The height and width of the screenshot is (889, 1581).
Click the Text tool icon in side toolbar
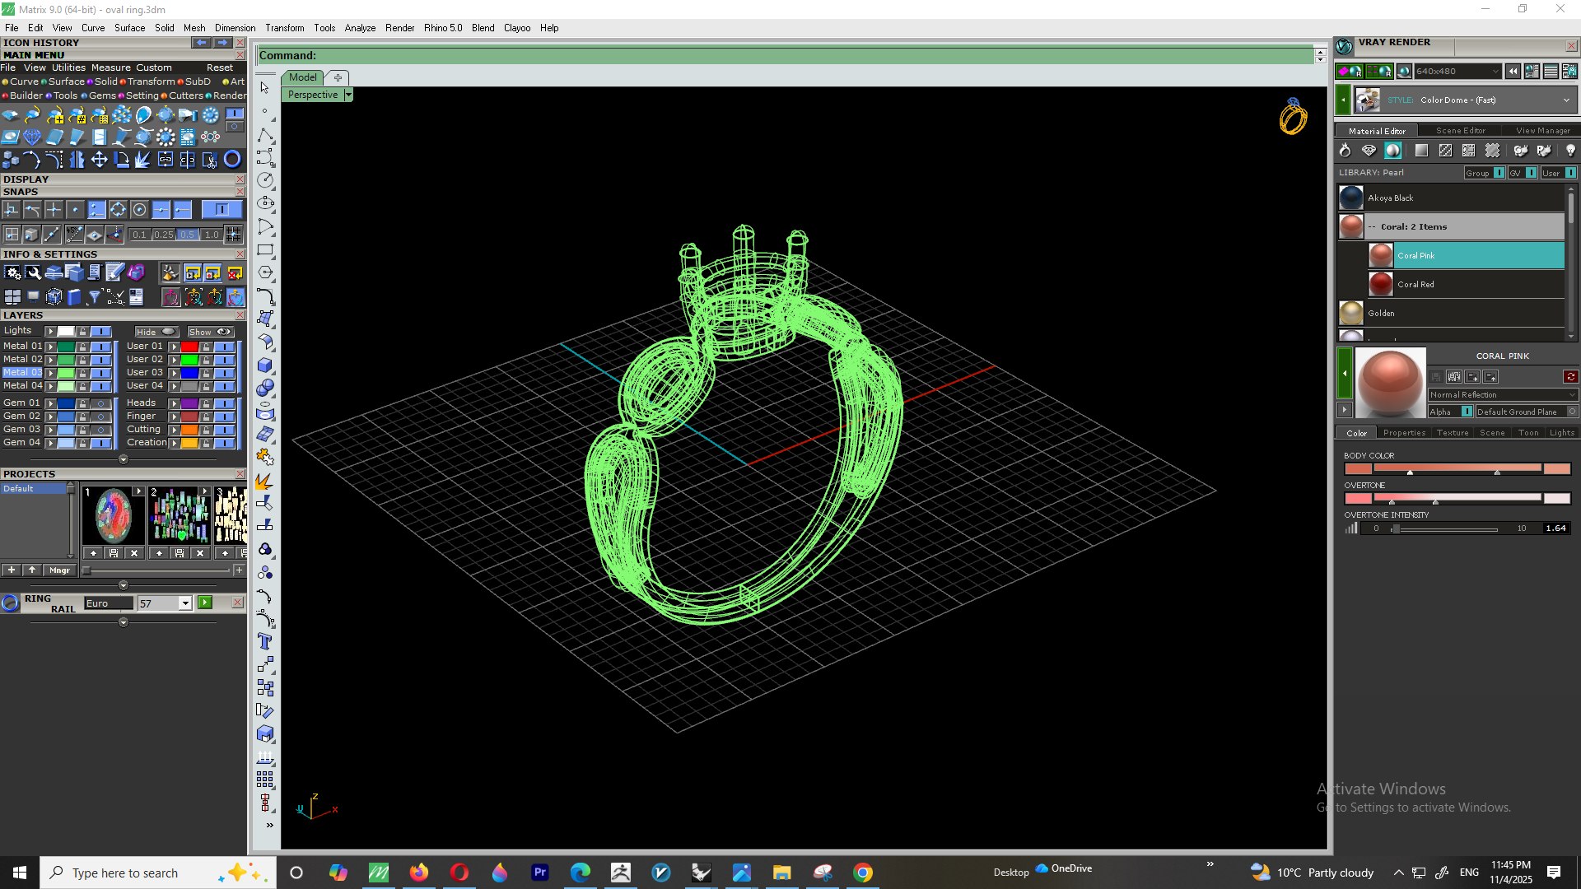pyautogui.click(x=265, y=641)
